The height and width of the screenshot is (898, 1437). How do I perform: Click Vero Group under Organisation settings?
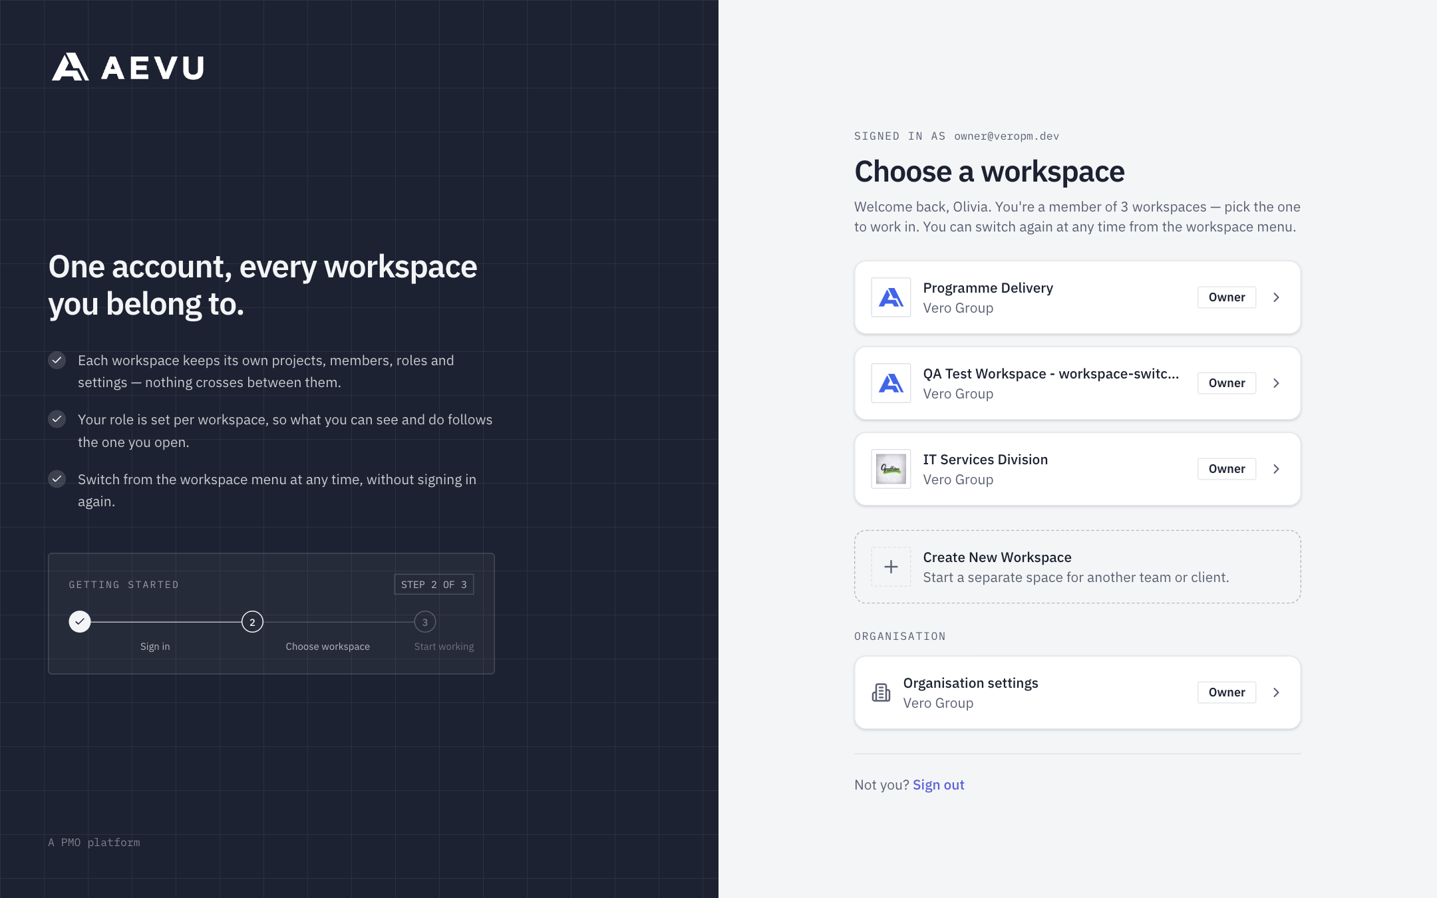click(938, 703)
